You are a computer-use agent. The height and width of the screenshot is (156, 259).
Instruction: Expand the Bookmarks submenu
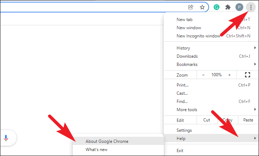click(211, 64)
